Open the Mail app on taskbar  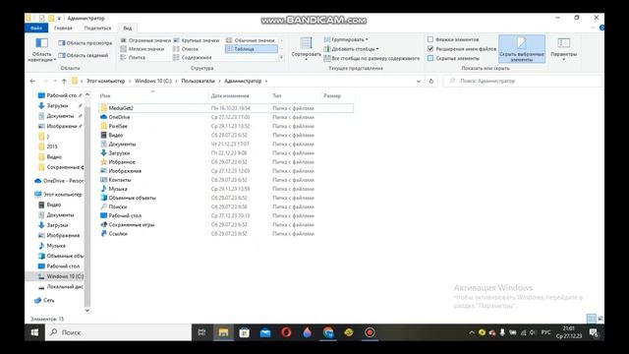click(265, 332)
